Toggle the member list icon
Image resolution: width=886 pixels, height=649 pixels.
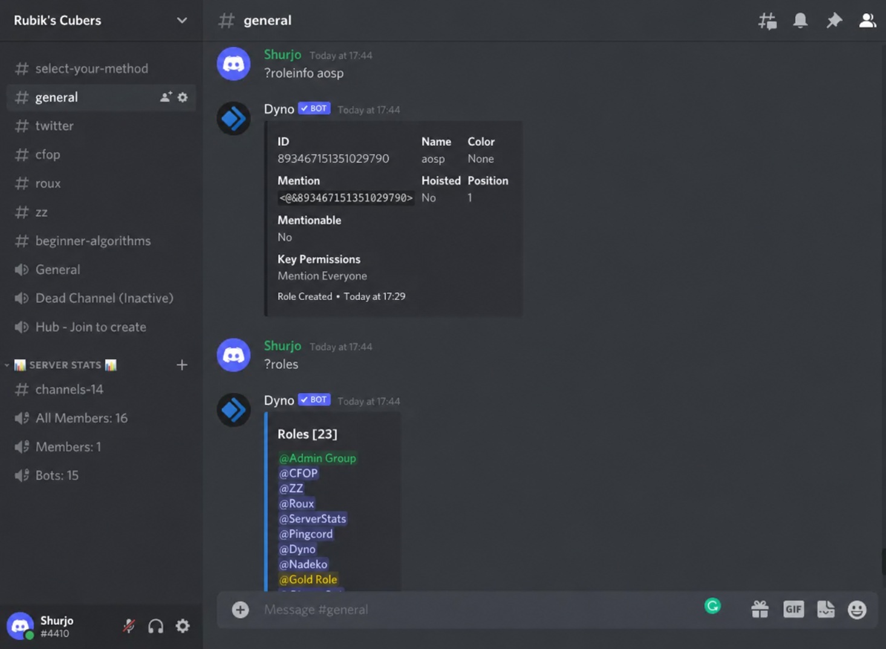867,21
